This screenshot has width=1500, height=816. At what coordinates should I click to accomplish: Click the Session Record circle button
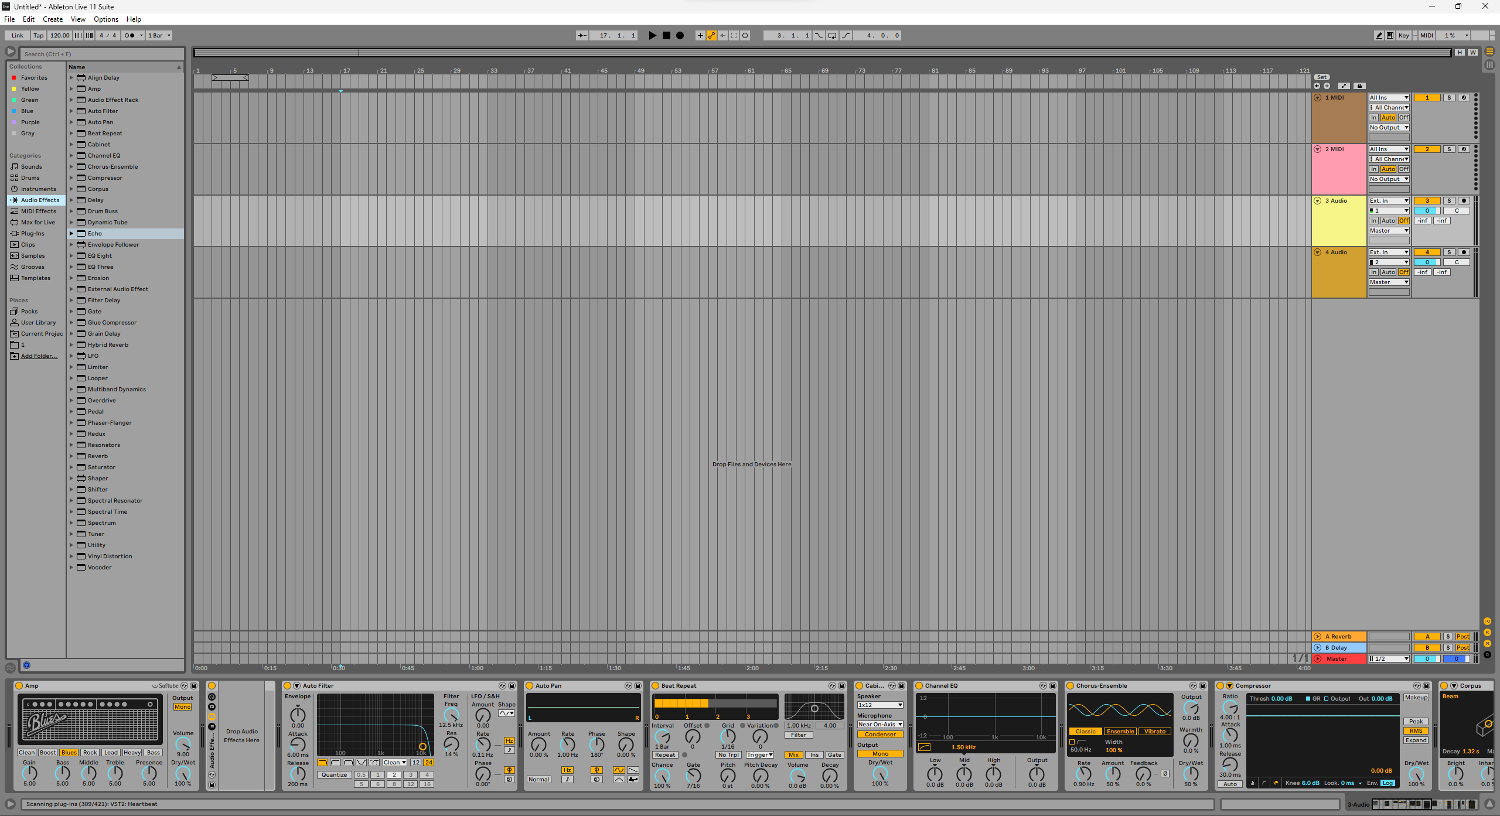(x=745, y=35)
